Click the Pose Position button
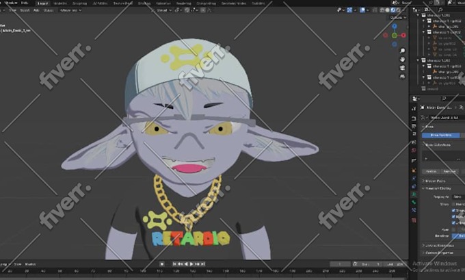Screen dimensions: 465x280 tap(440, 135)
